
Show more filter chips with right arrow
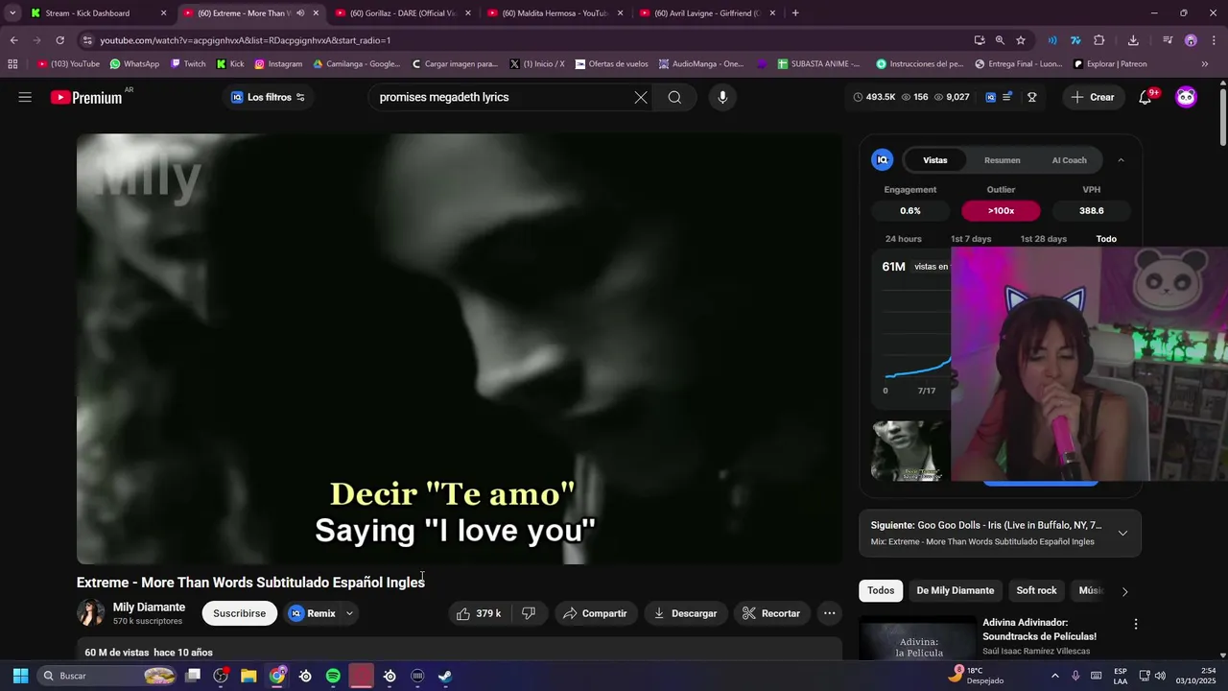click(1124, 591)
